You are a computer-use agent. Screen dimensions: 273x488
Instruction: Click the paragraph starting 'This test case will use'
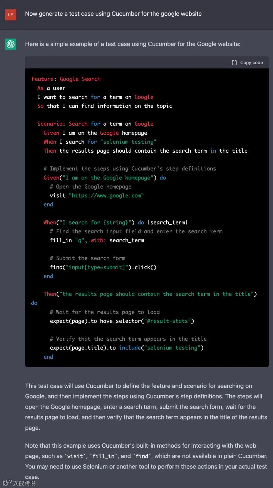pyautogui.click(x=146, y=407)
